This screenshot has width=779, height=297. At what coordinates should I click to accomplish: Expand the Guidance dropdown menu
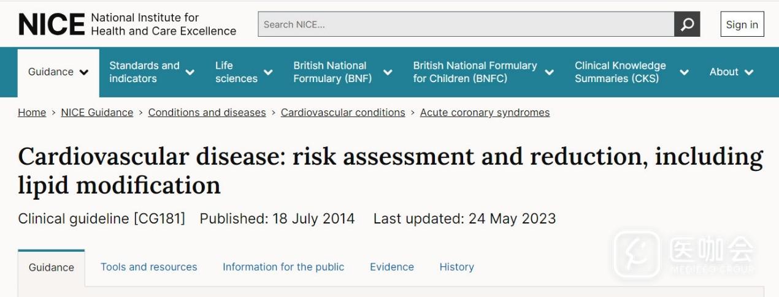58,72
